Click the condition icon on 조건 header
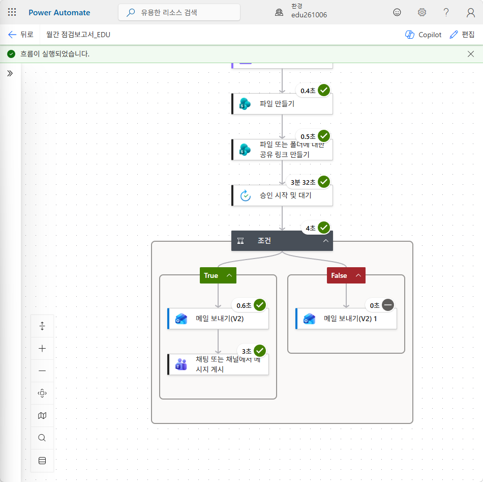The height and width of the screenshot is (482, 483). click(x=240, y=241)
